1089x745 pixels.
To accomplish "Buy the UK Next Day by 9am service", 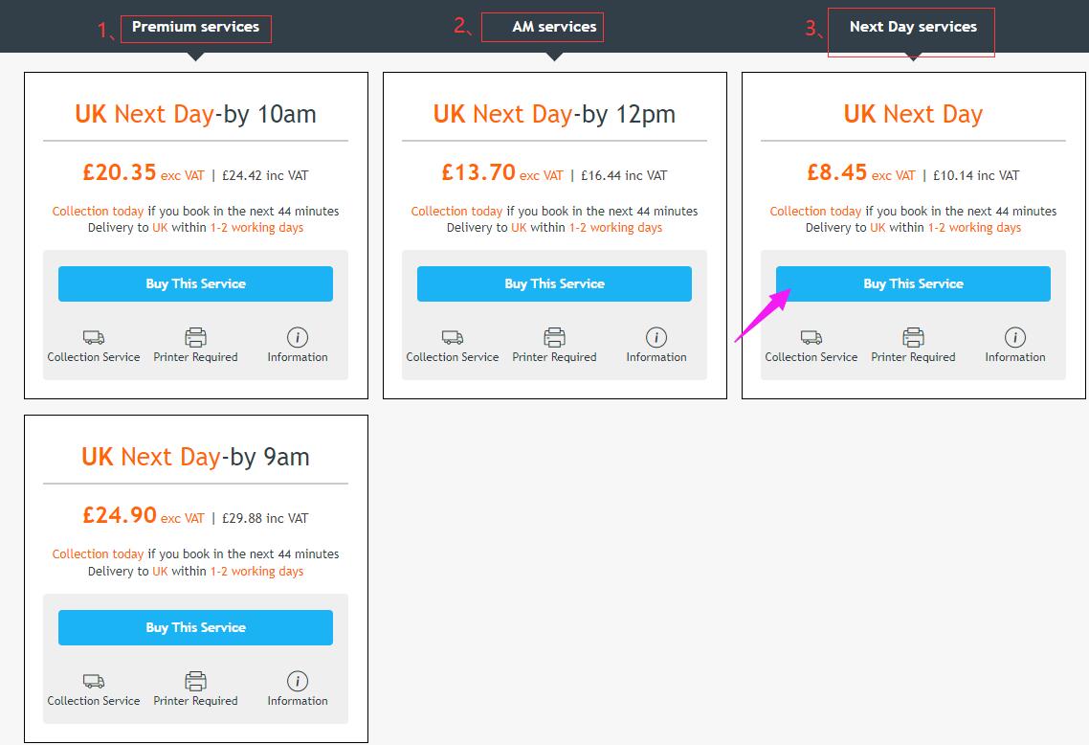I will click(x=195, y=627).
